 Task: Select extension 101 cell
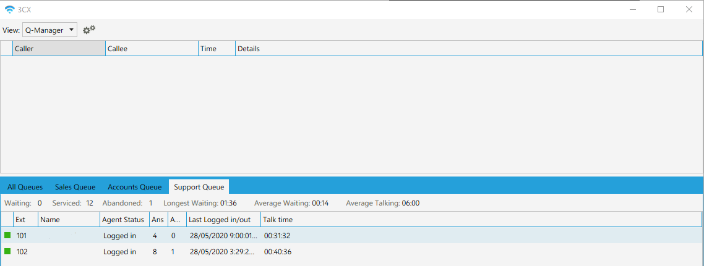(22, 236)
